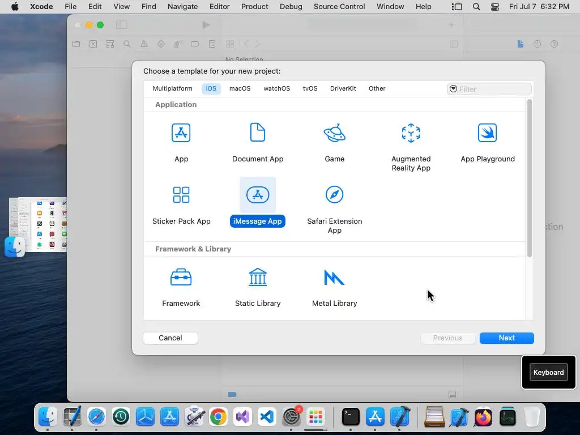Open Trash in the Dock
The width and height of the screenshot is (580, 435).
[x=532, y=417]
